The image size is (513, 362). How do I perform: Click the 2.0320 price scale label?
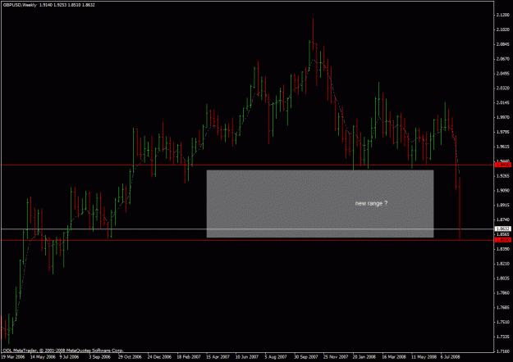[503, 88]
